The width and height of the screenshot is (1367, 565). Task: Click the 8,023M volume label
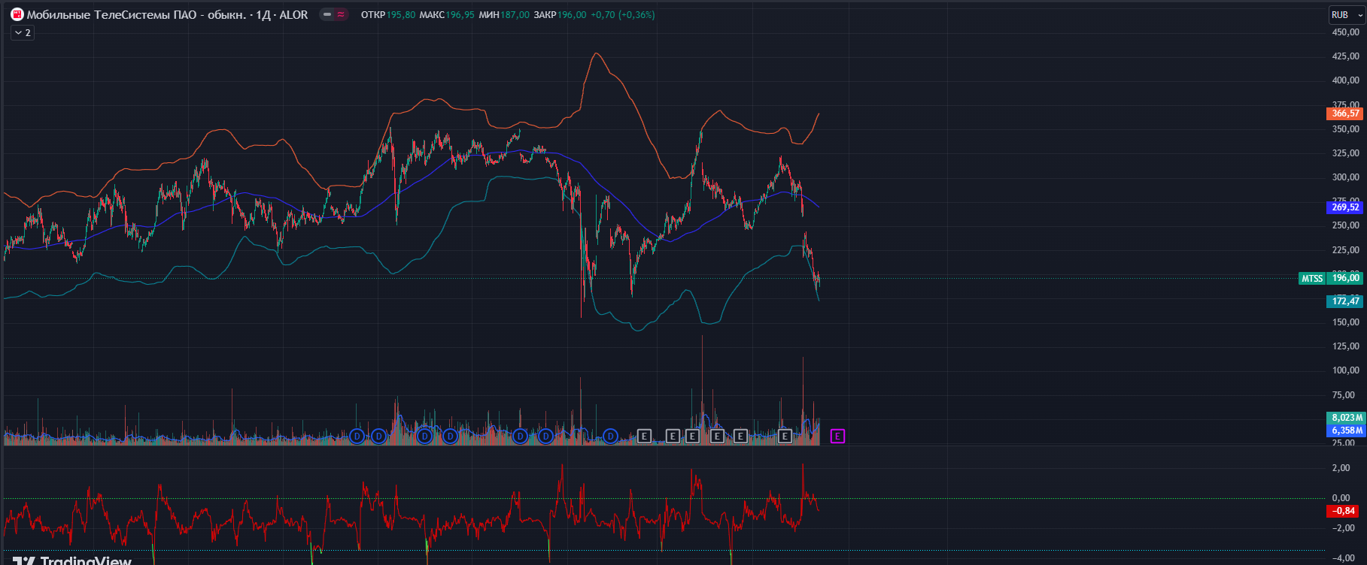point(1346,418)
